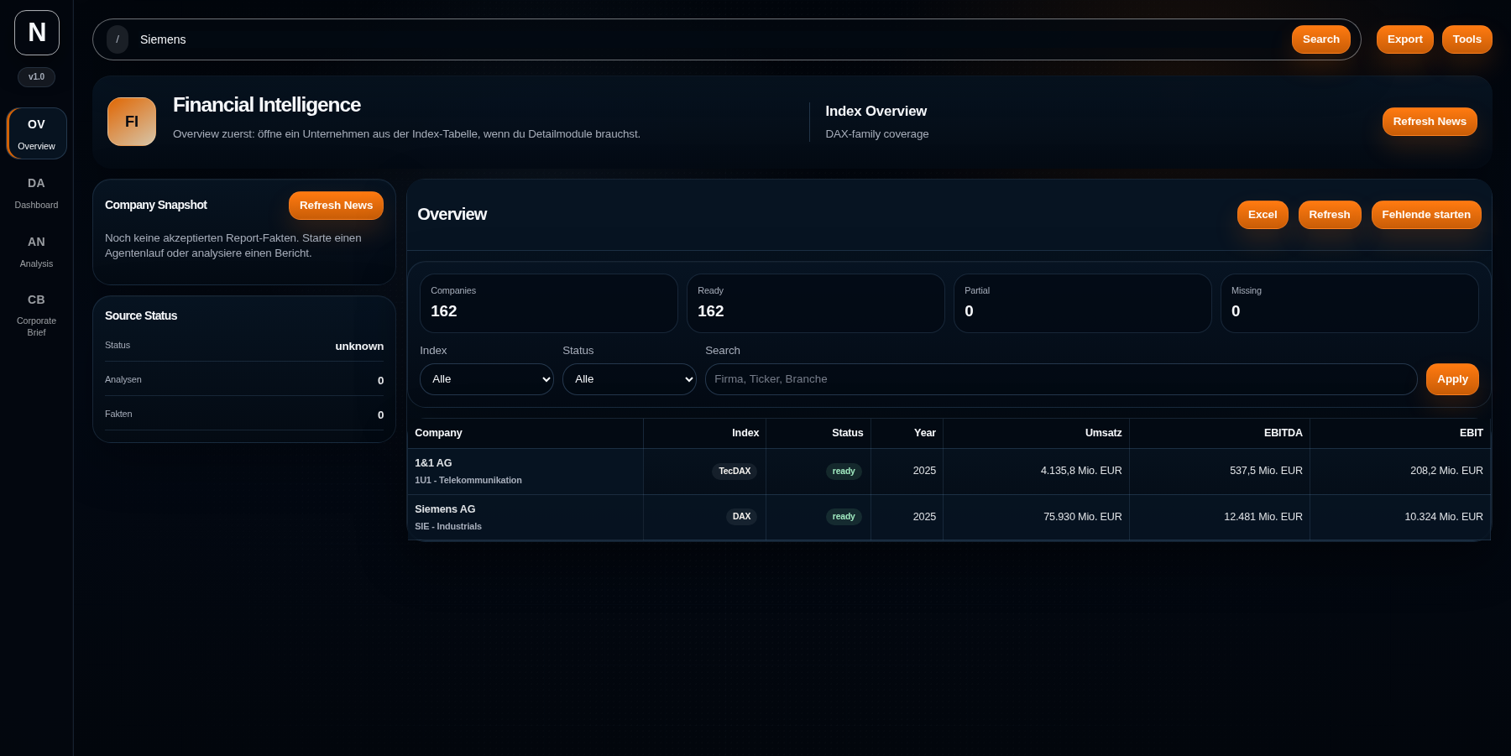Open the Corporate Brief sidebar item
The height and width of the screenshot is (756, 1511).
point(37,315)
